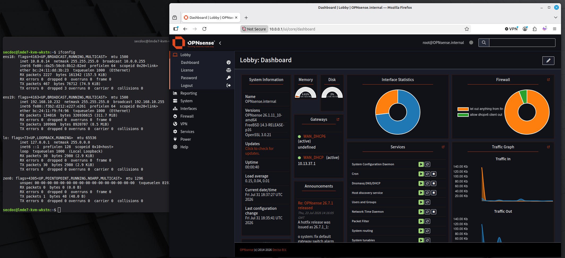Open the WAN_DHCP6 gateway link
565x258 pixels.
tap(314, 136)
